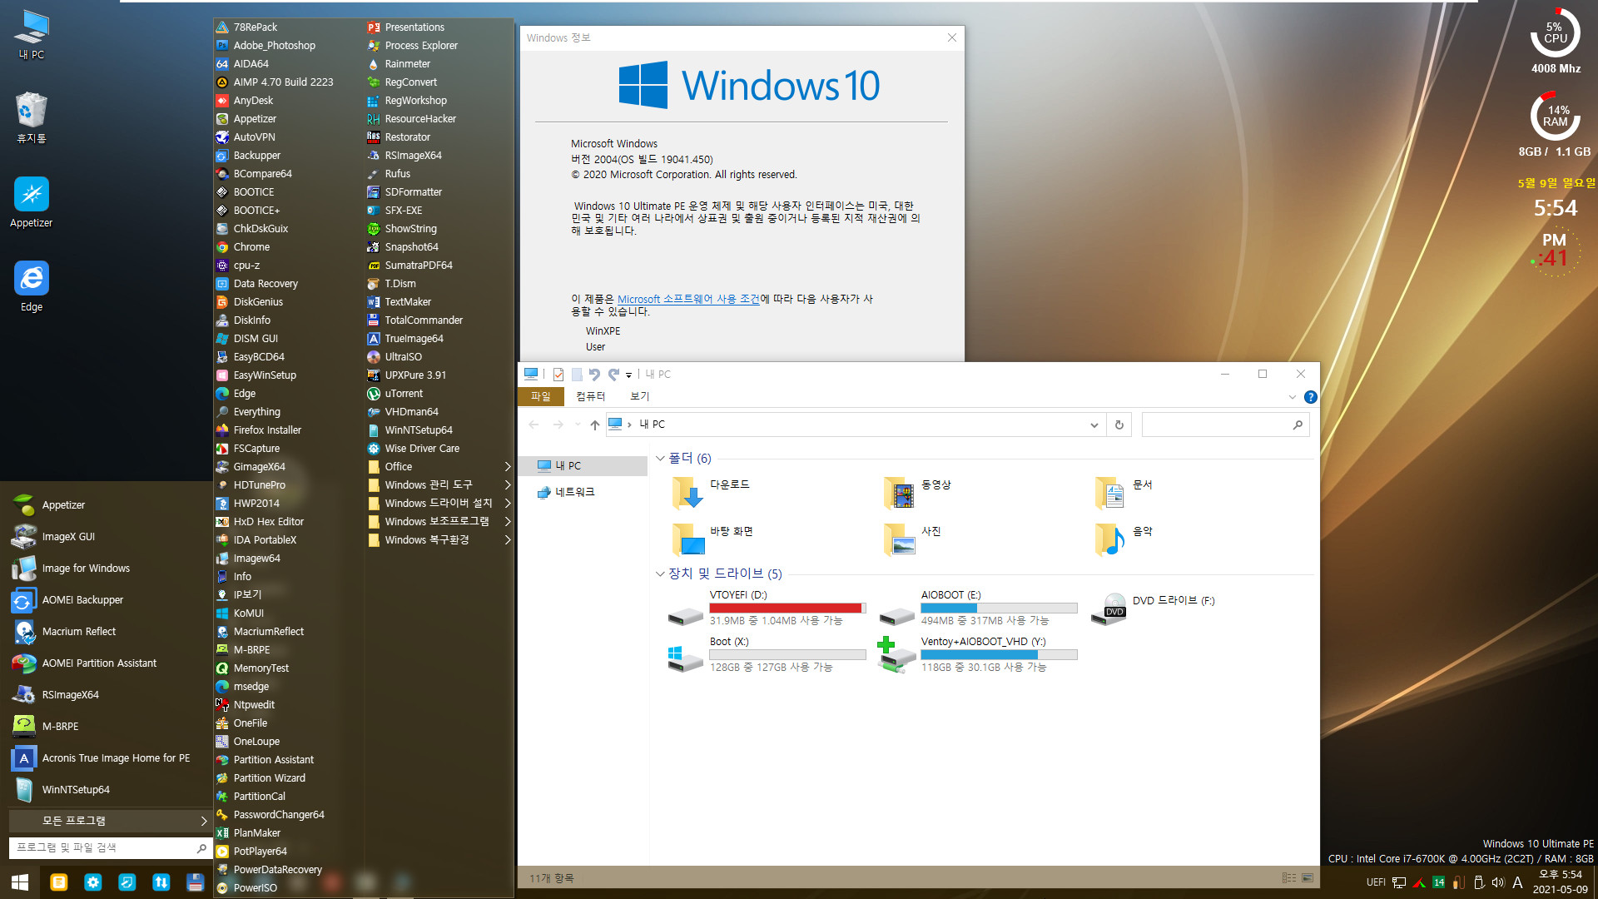Collapse the 폴더 (6) group

pos(660,459)
